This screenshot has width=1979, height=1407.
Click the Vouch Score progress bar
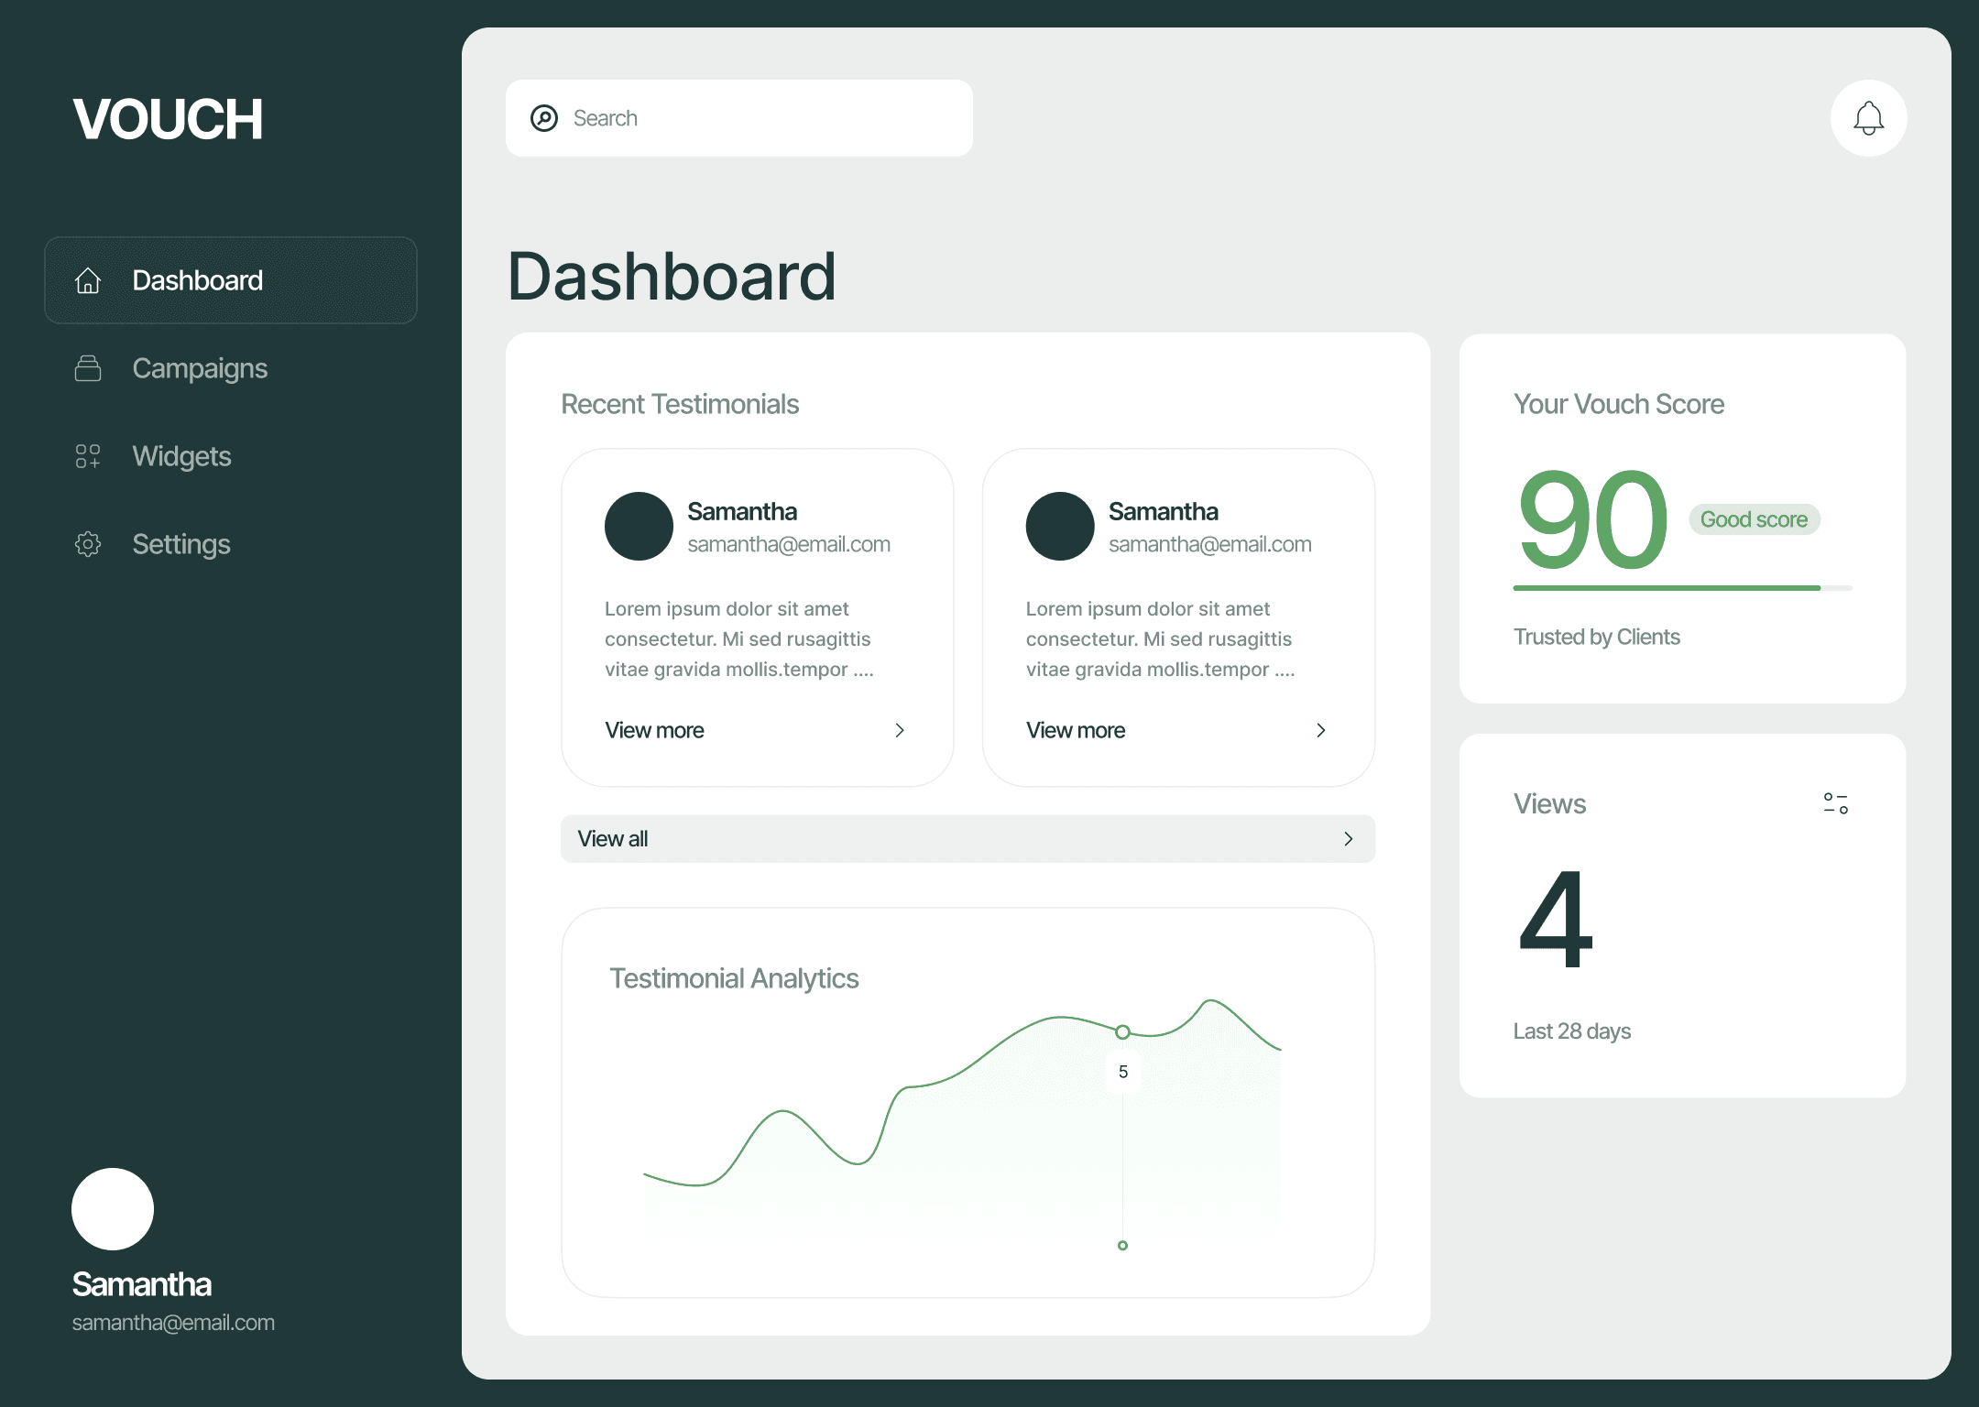pyautogui.click(x=1681, y=588)
